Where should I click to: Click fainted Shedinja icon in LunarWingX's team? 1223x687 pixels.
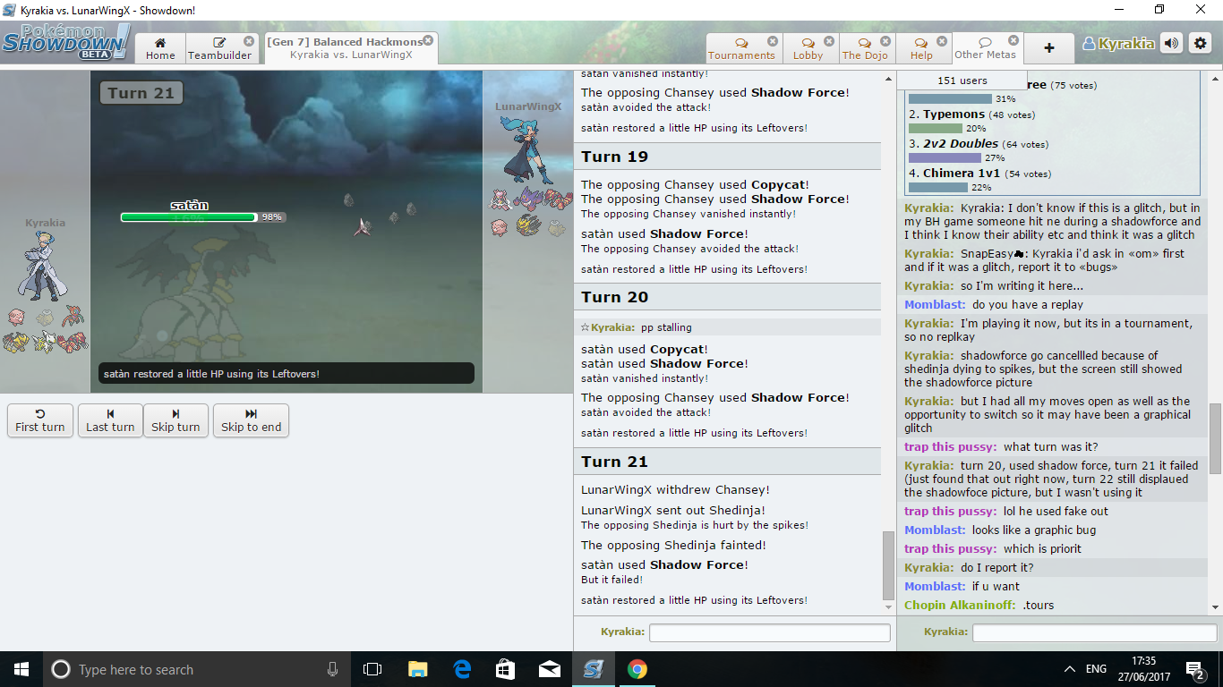tap(557, 227)
